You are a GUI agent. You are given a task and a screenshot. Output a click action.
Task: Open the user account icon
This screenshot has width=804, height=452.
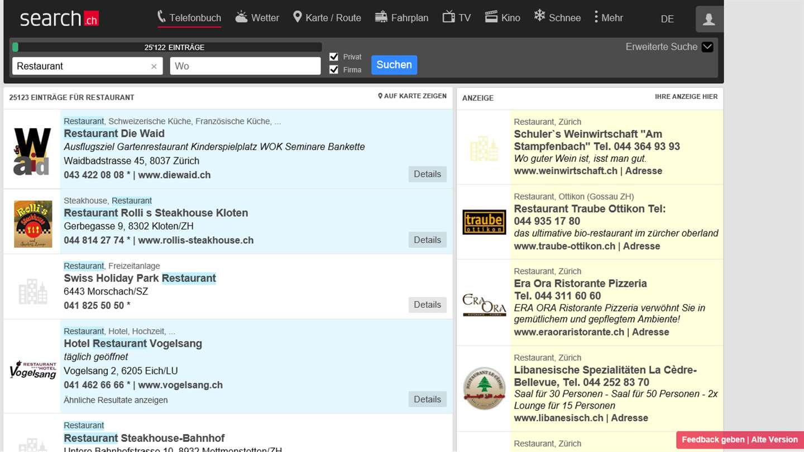(x=709, y=19)
